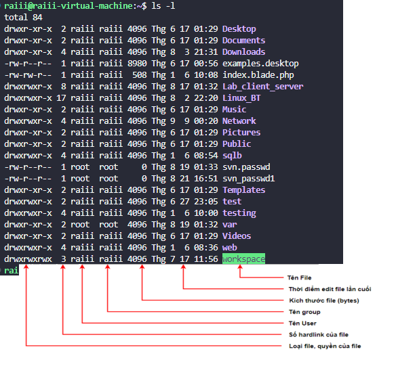Viewport: 415px width, 377px height.
Task: Select the Documents folder entry
Action: point(243,40)
